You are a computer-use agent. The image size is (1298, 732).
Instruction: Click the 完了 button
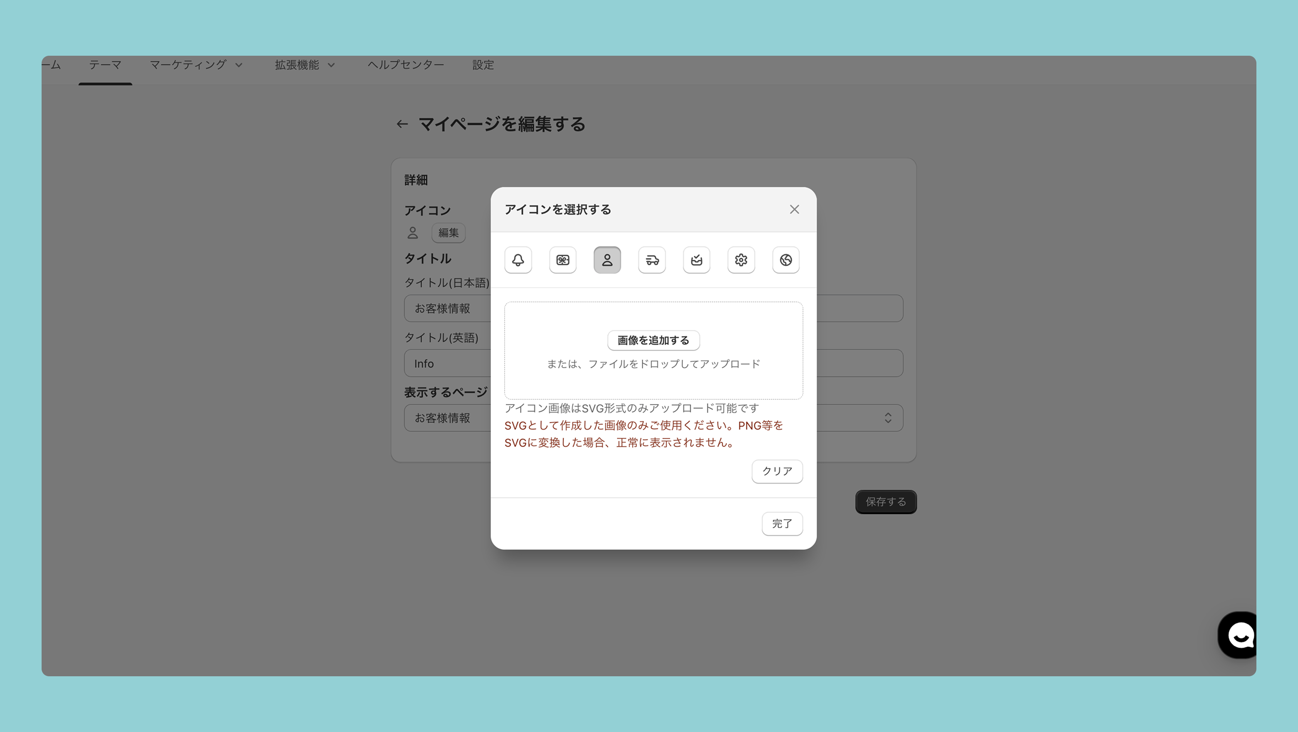(782, 524)
